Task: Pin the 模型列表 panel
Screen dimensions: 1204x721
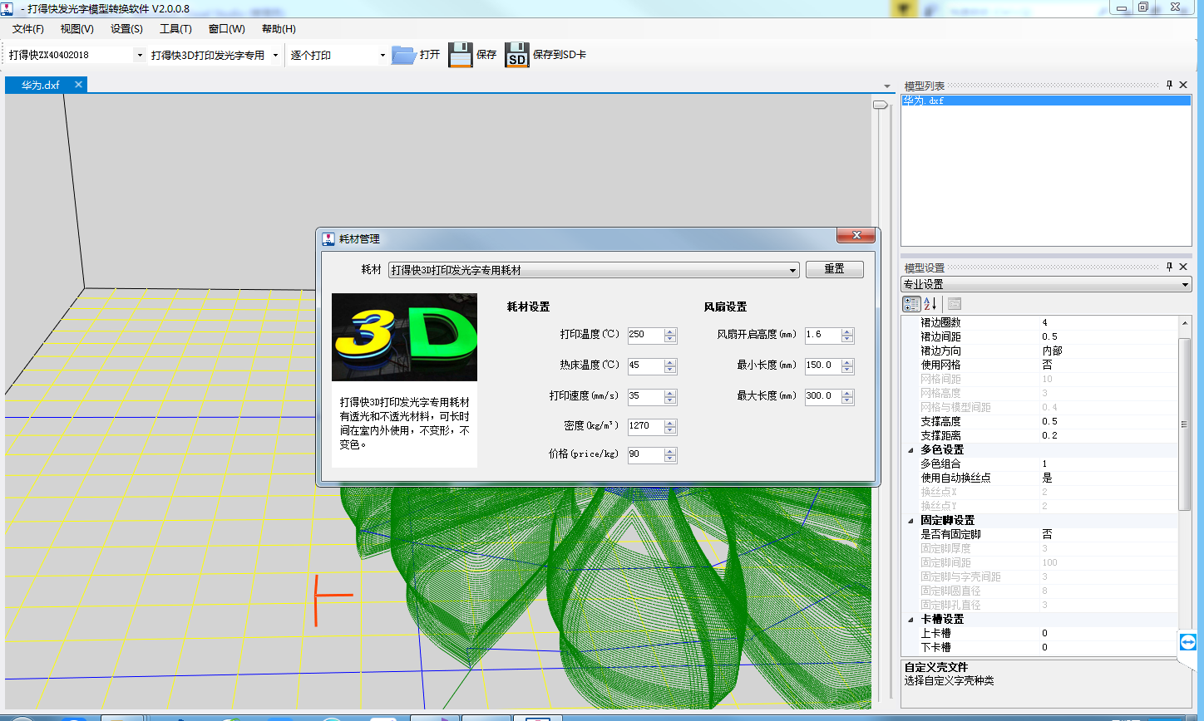Action: pyautogui.click(x=1169, y=86)
